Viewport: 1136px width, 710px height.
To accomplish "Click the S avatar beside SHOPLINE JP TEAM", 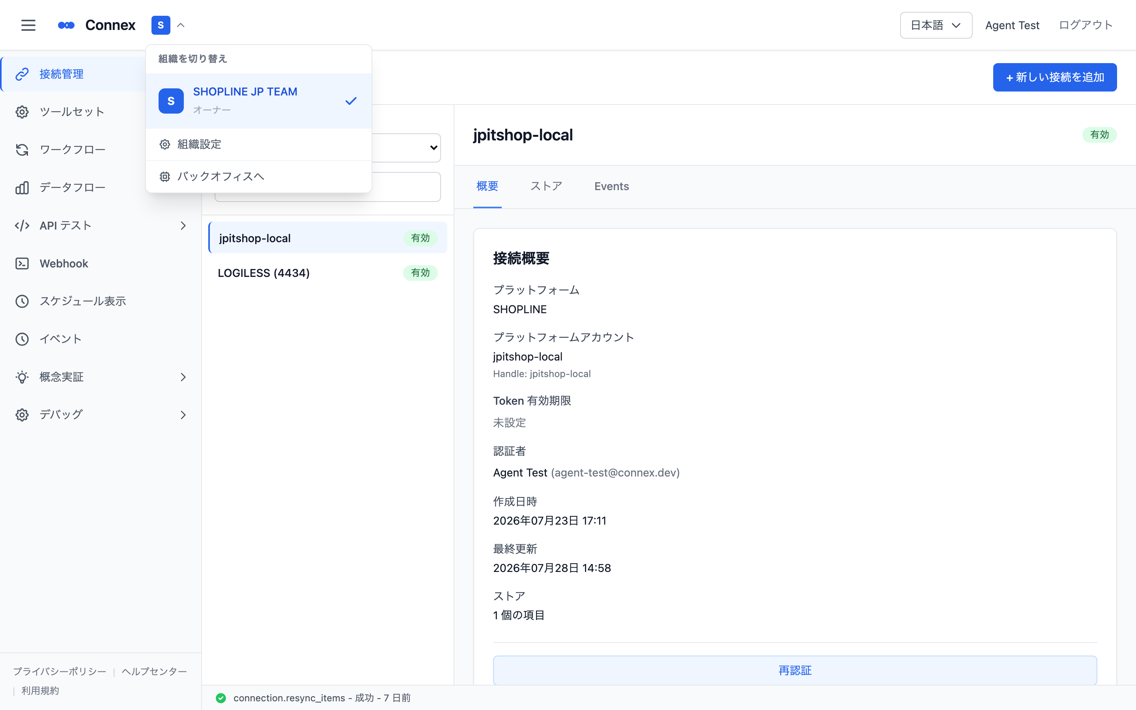I will (x=171, y=101).
